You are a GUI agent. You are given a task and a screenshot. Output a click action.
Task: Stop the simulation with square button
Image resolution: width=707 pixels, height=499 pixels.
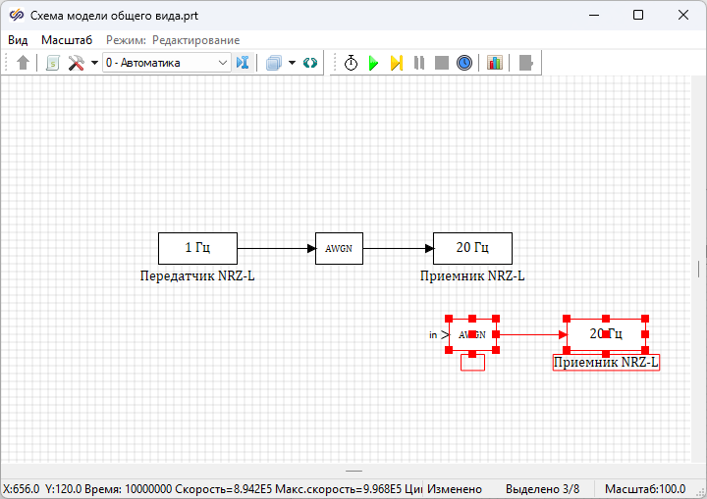(442, 63)
